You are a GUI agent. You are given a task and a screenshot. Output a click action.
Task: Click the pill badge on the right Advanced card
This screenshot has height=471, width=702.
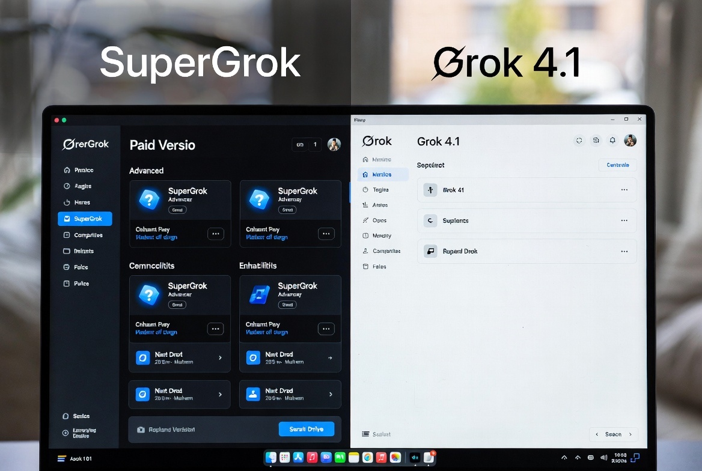tap(287, 210)
